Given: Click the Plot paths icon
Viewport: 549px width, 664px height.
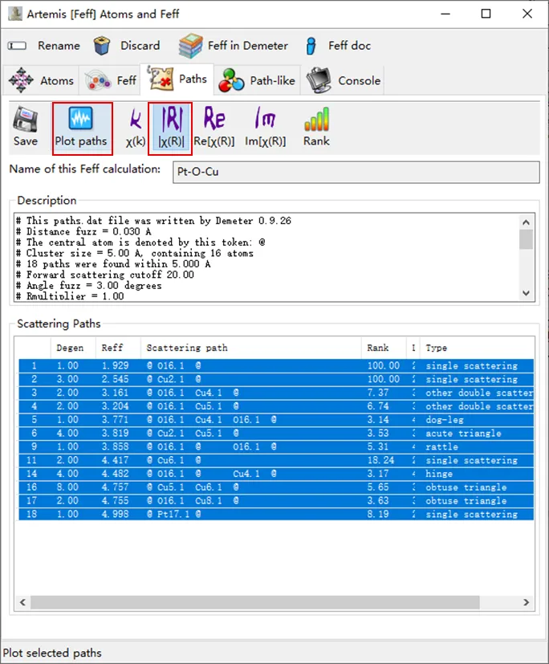Looking at the screenshot, I should click(x=81, y=119).
